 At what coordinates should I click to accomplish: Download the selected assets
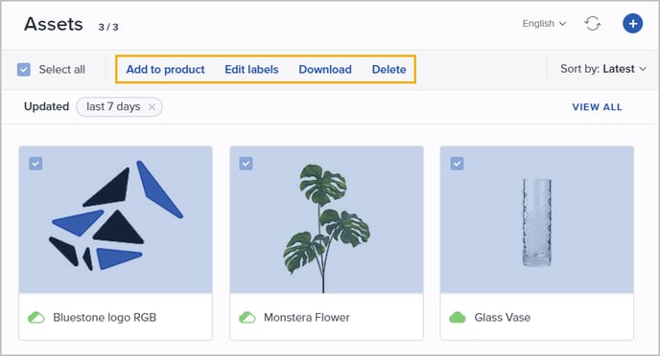click(x=325, y=69)
